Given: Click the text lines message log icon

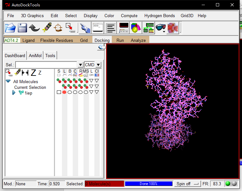Looking at the screenshot, I should [111, 28].
